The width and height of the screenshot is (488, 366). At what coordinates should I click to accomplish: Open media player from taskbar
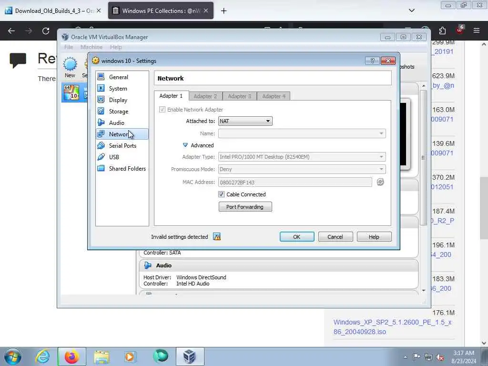point(130,356)
